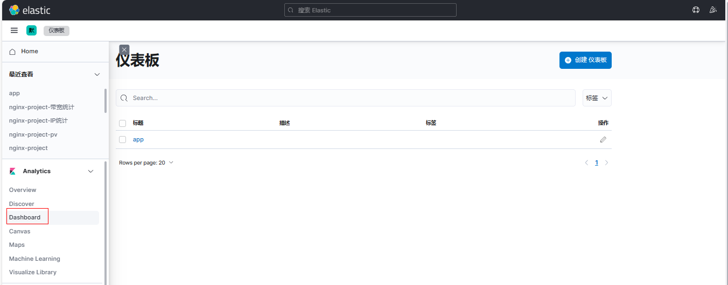Click the green space avatar icon
This screenshot has width=728, height=285.
click(31, 31)
